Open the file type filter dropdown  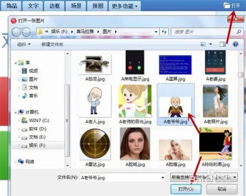204,177
